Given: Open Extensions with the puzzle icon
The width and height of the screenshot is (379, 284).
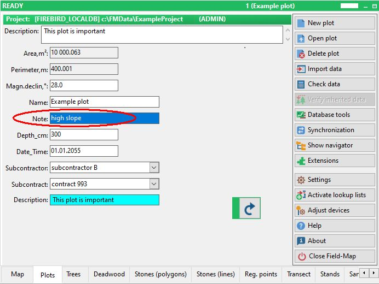Looking at the screenshot, I should tap(334, 161).
